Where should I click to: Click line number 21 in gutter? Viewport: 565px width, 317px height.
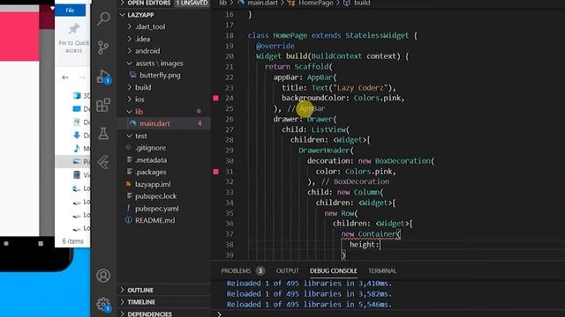[x=230, y=67]
